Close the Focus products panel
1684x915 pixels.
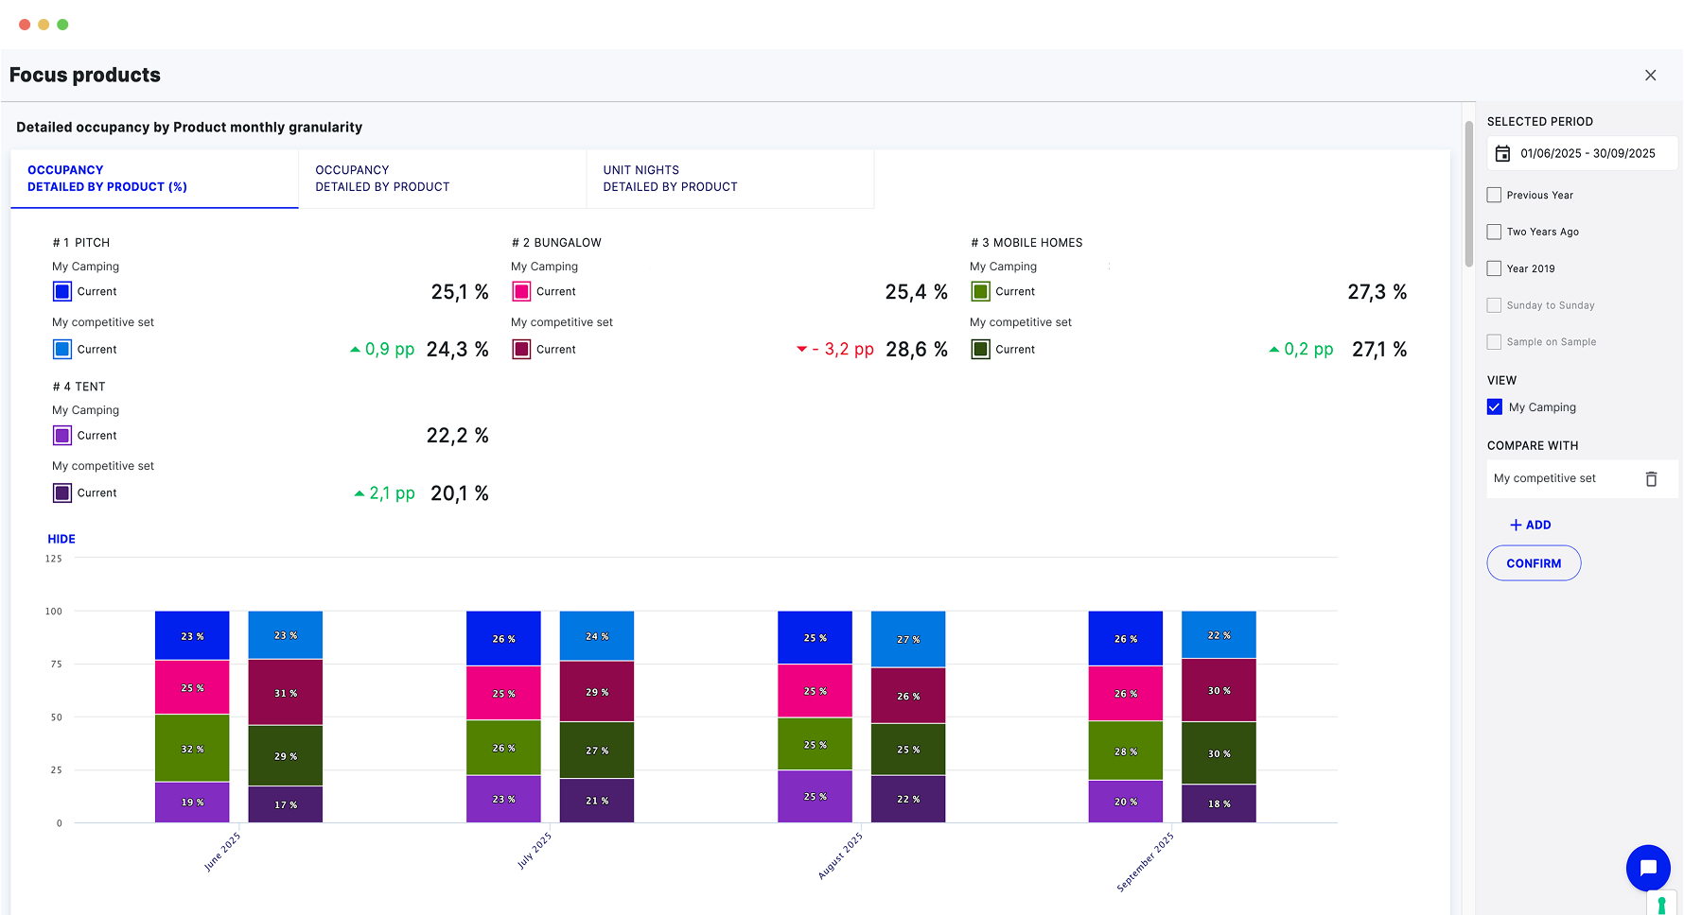(x=1650, y=76)
